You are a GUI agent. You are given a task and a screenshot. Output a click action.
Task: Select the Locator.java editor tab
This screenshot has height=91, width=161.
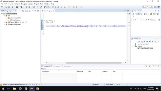click(48, 11)
